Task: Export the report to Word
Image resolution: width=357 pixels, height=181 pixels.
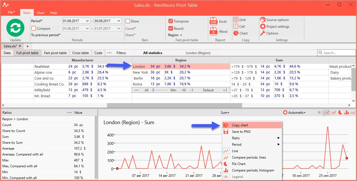Action: click(219, 31)
